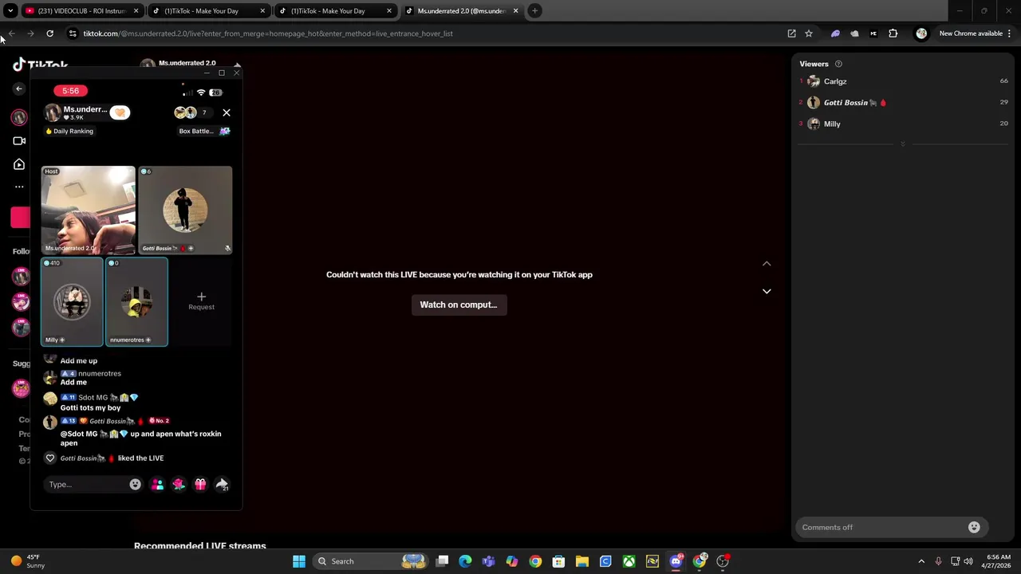This screenshot has width=1021, height=574.
Task: Click the address bar URL
Action: pyautogui.click(x=268, y=33)
